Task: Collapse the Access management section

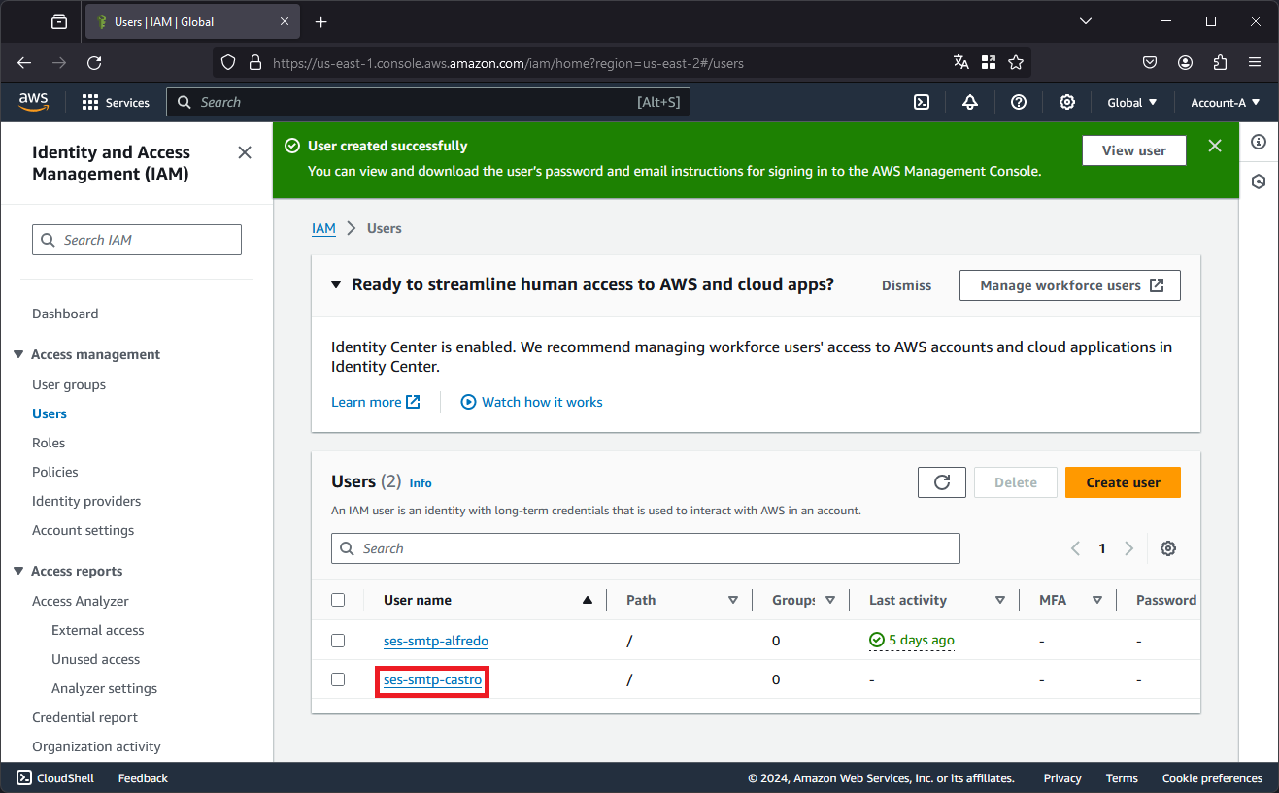Action: [18, 354]
